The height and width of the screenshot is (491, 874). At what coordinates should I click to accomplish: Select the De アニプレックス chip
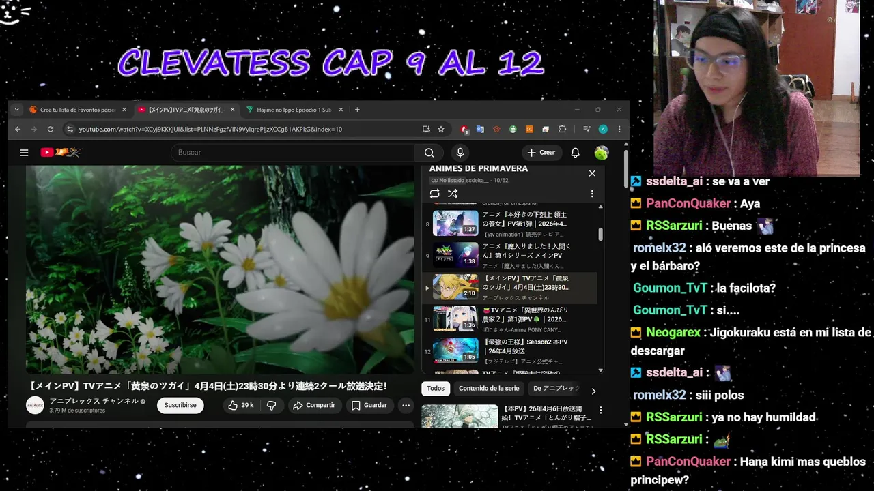pos(556,389)
